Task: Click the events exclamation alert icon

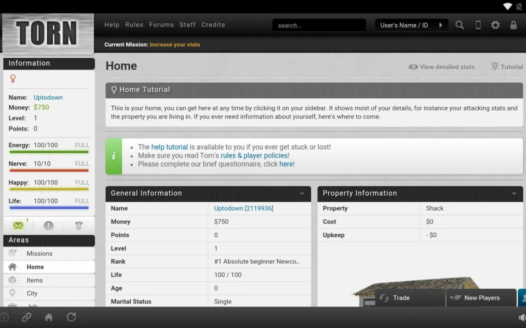Action: (x=49, y=225)
